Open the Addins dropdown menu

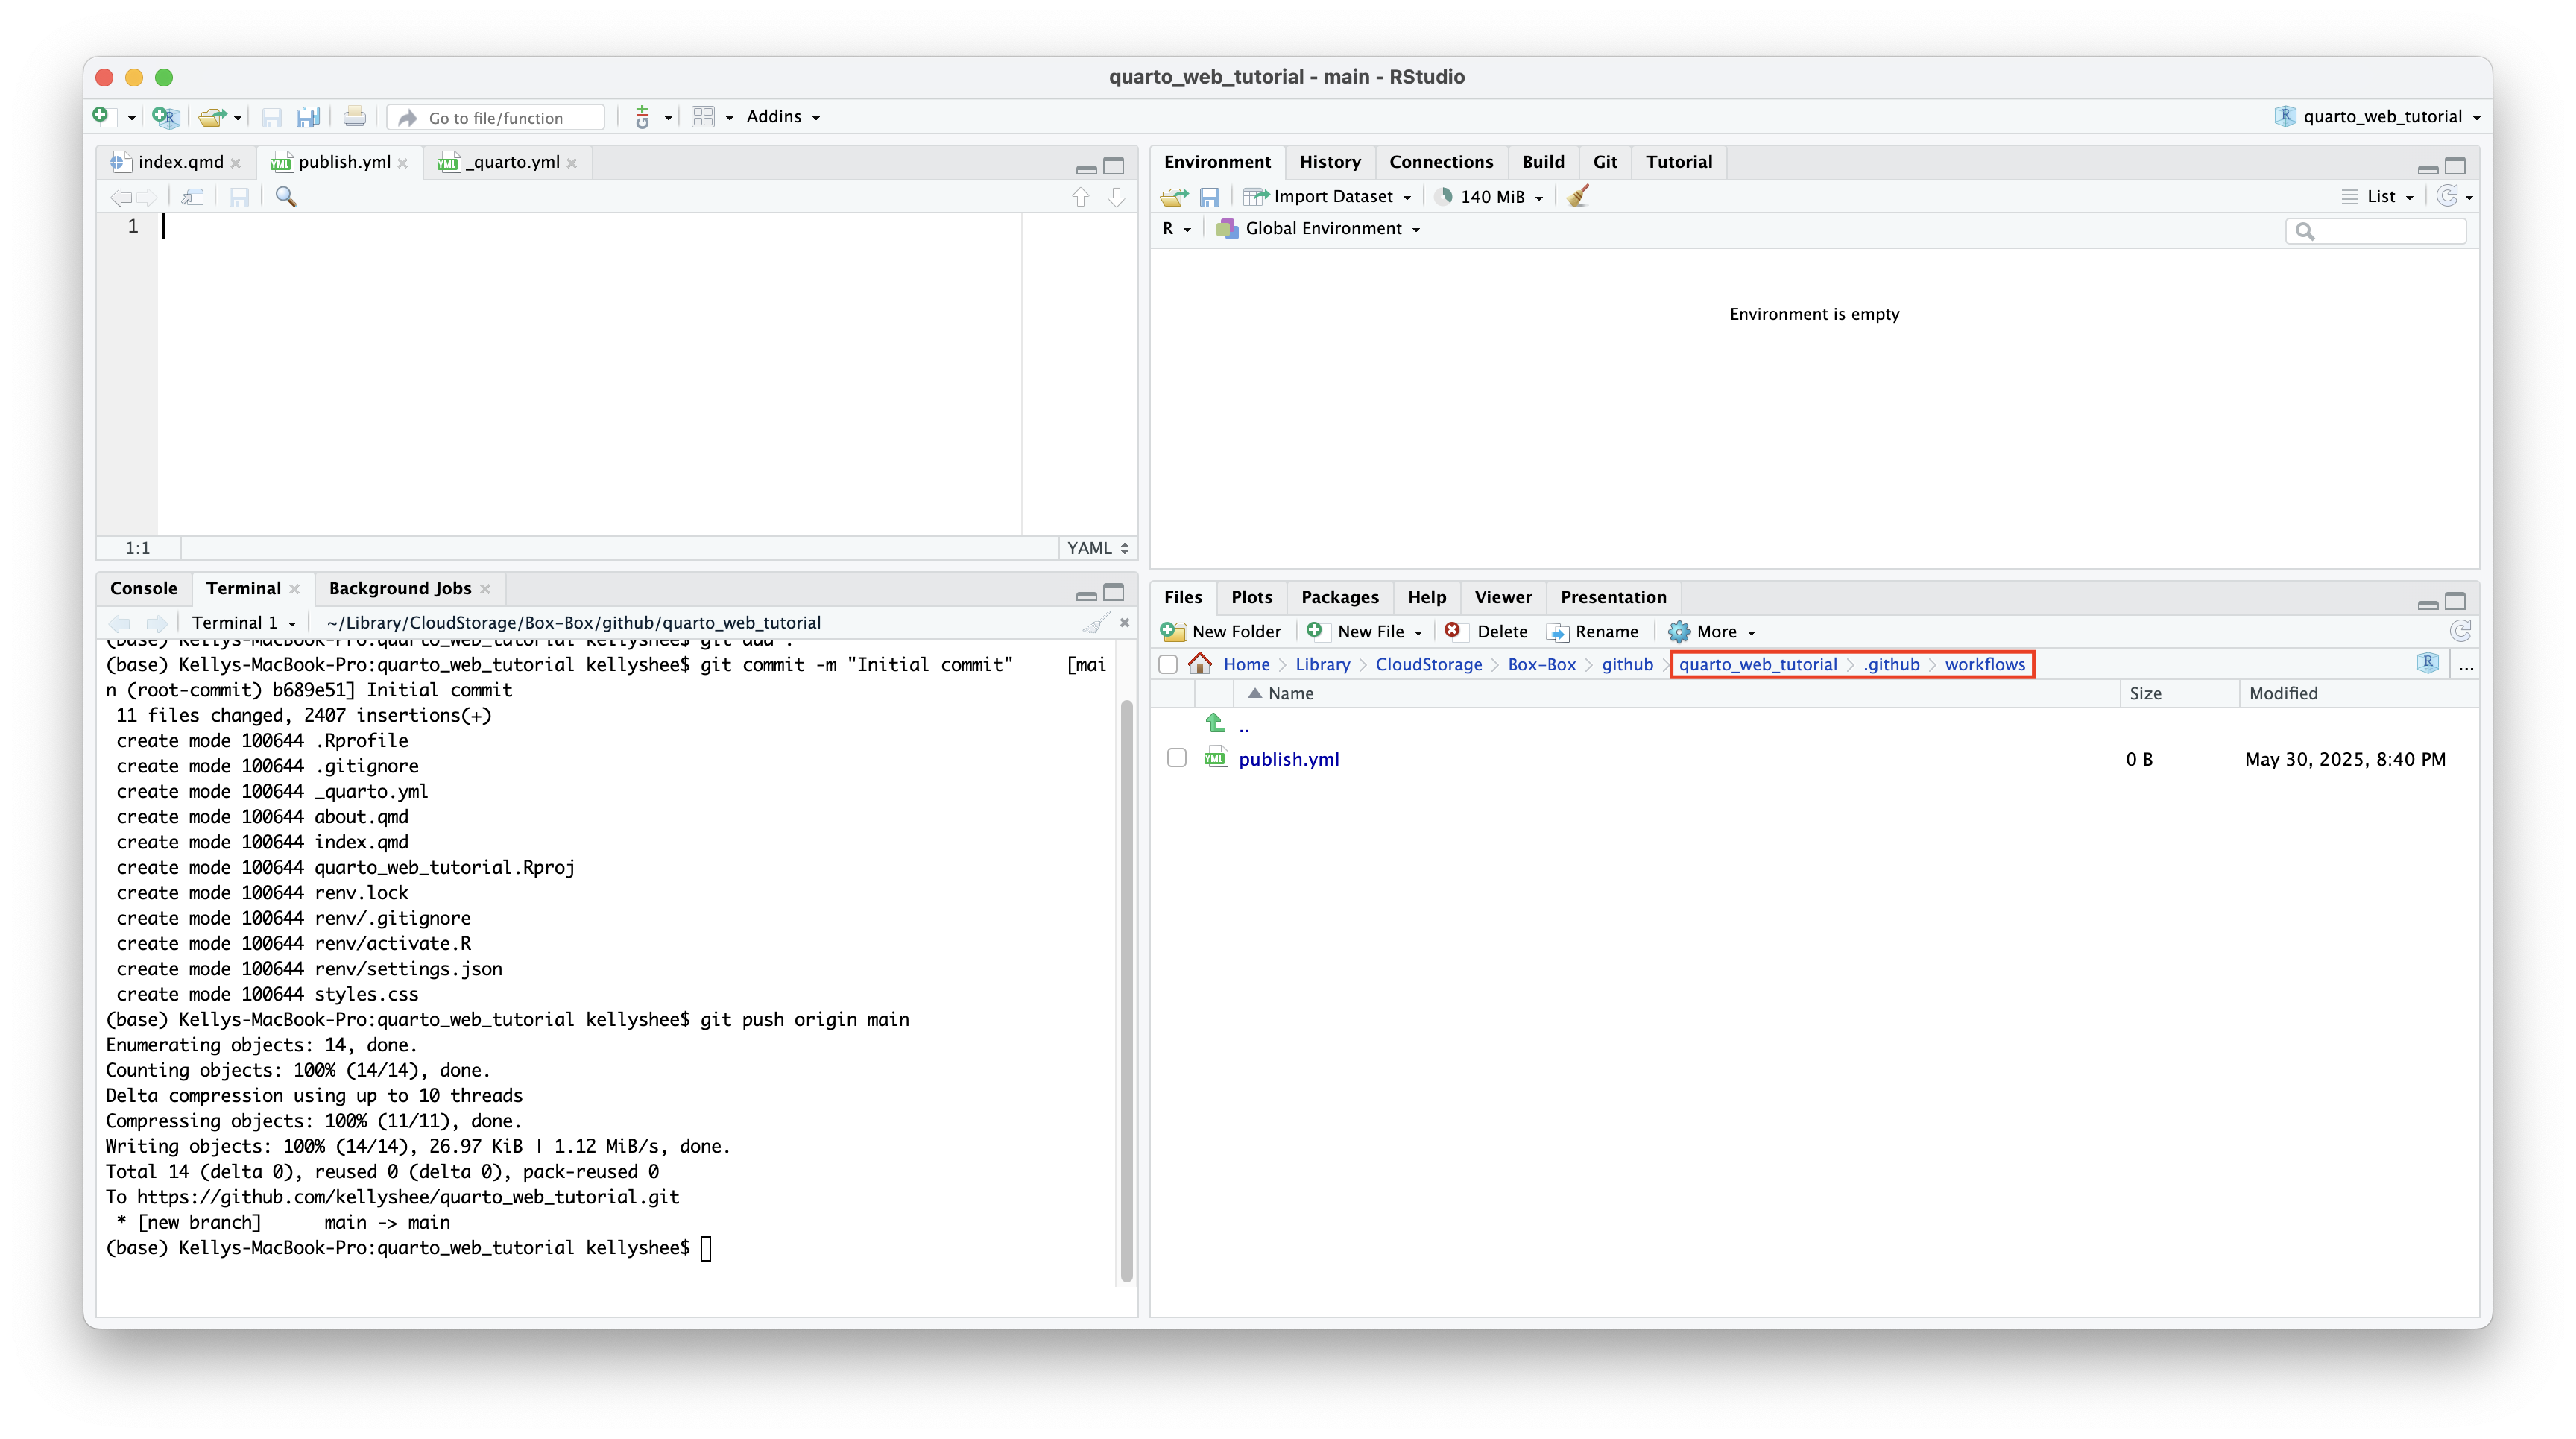tap(783, 116)
